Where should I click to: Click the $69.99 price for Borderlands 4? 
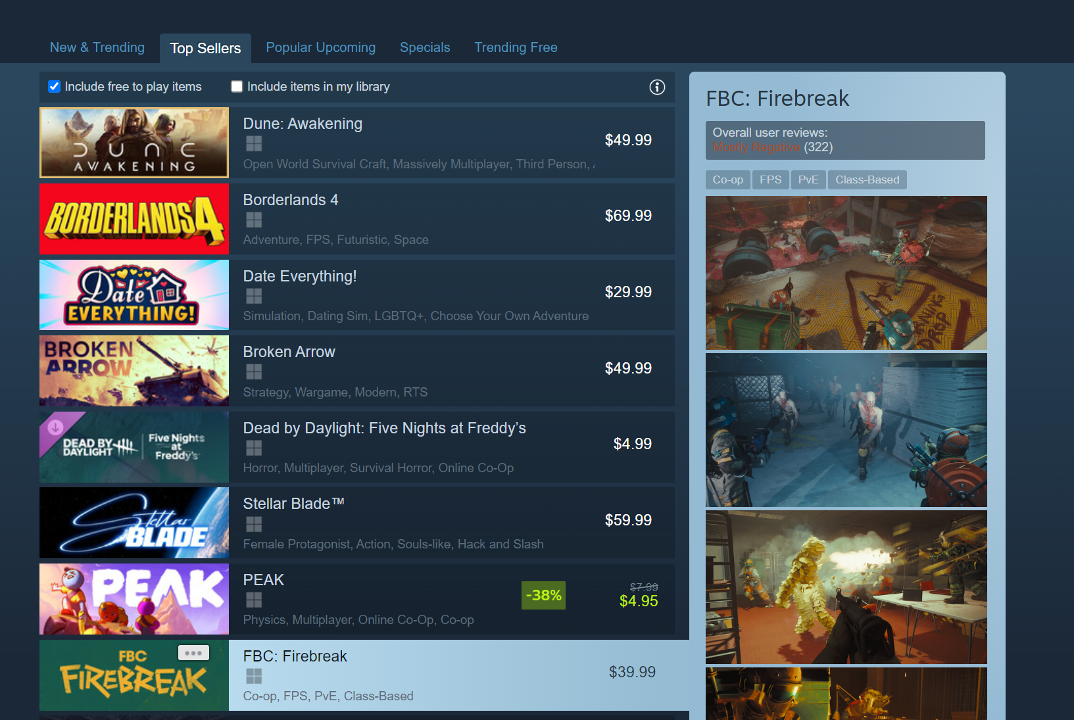click(x=628, y=216)
